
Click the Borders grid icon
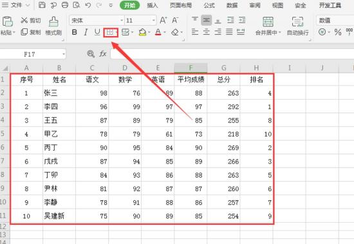[x=109, y=33]
